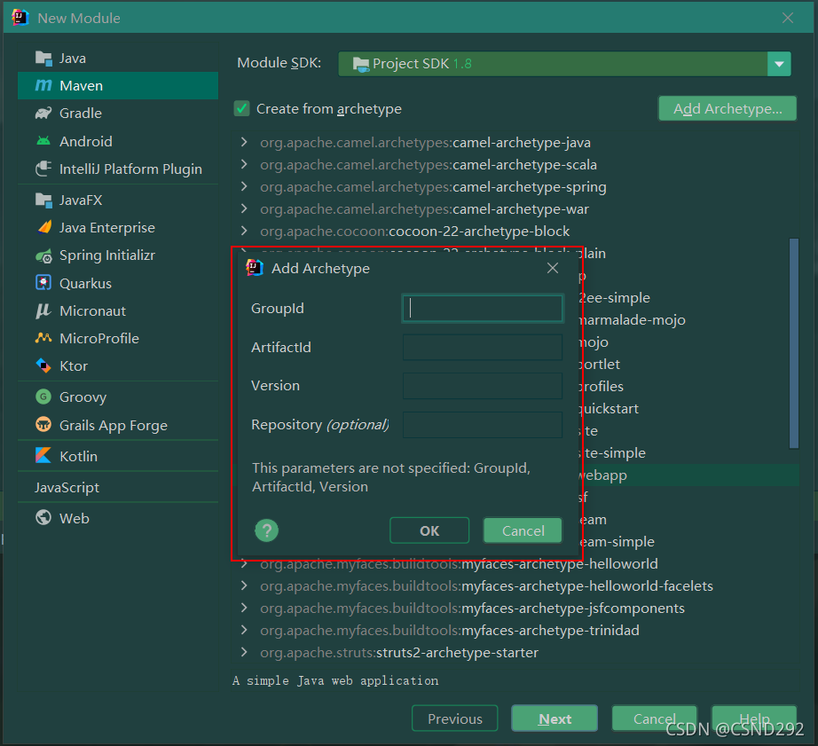
Task: Click the Version input field
Action: pyautogui.click(x=483, y=386)
